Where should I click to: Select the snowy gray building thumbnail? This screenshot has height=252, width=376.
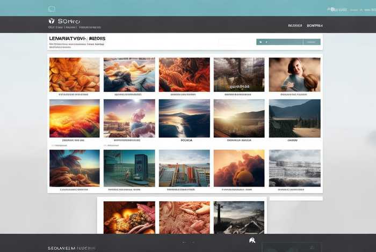[294, 168]
